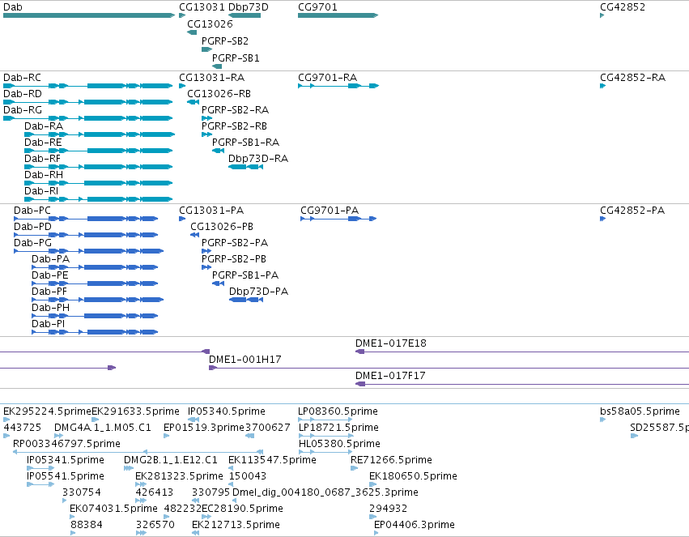Select the CG13026 gene label
Image resolution: width=689 pixels, height=537 pixels.
coord(210,24)
